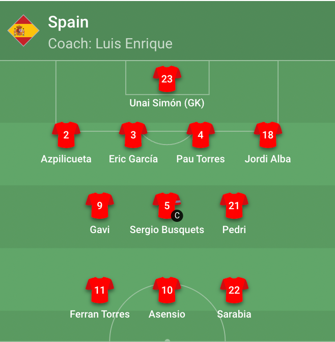Click Gavi's number 9 jersey
Image resolution: width=335 pixels, height=342 pixels.
(x=100, y=206)
